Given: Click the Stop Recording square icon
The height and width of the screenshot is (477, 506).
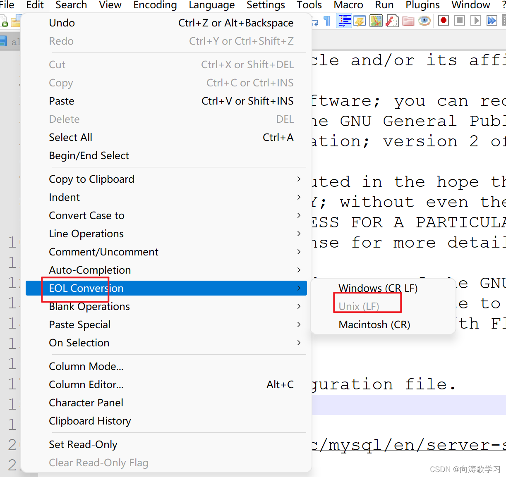Looking at the screenshot, I should pos(460,21).
